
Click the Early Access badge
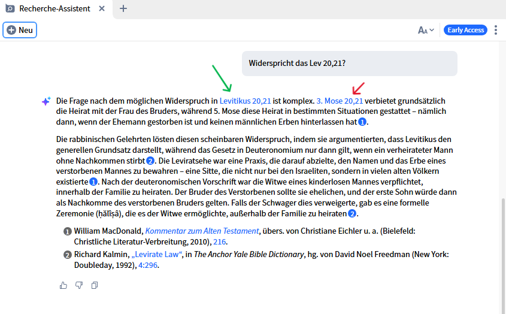465,30
